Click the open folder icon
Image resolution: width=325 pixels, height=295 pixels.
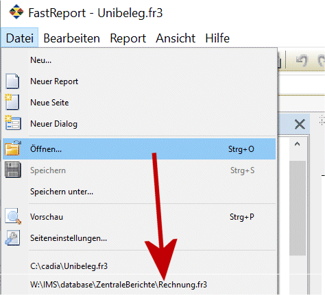click(13, 149)
